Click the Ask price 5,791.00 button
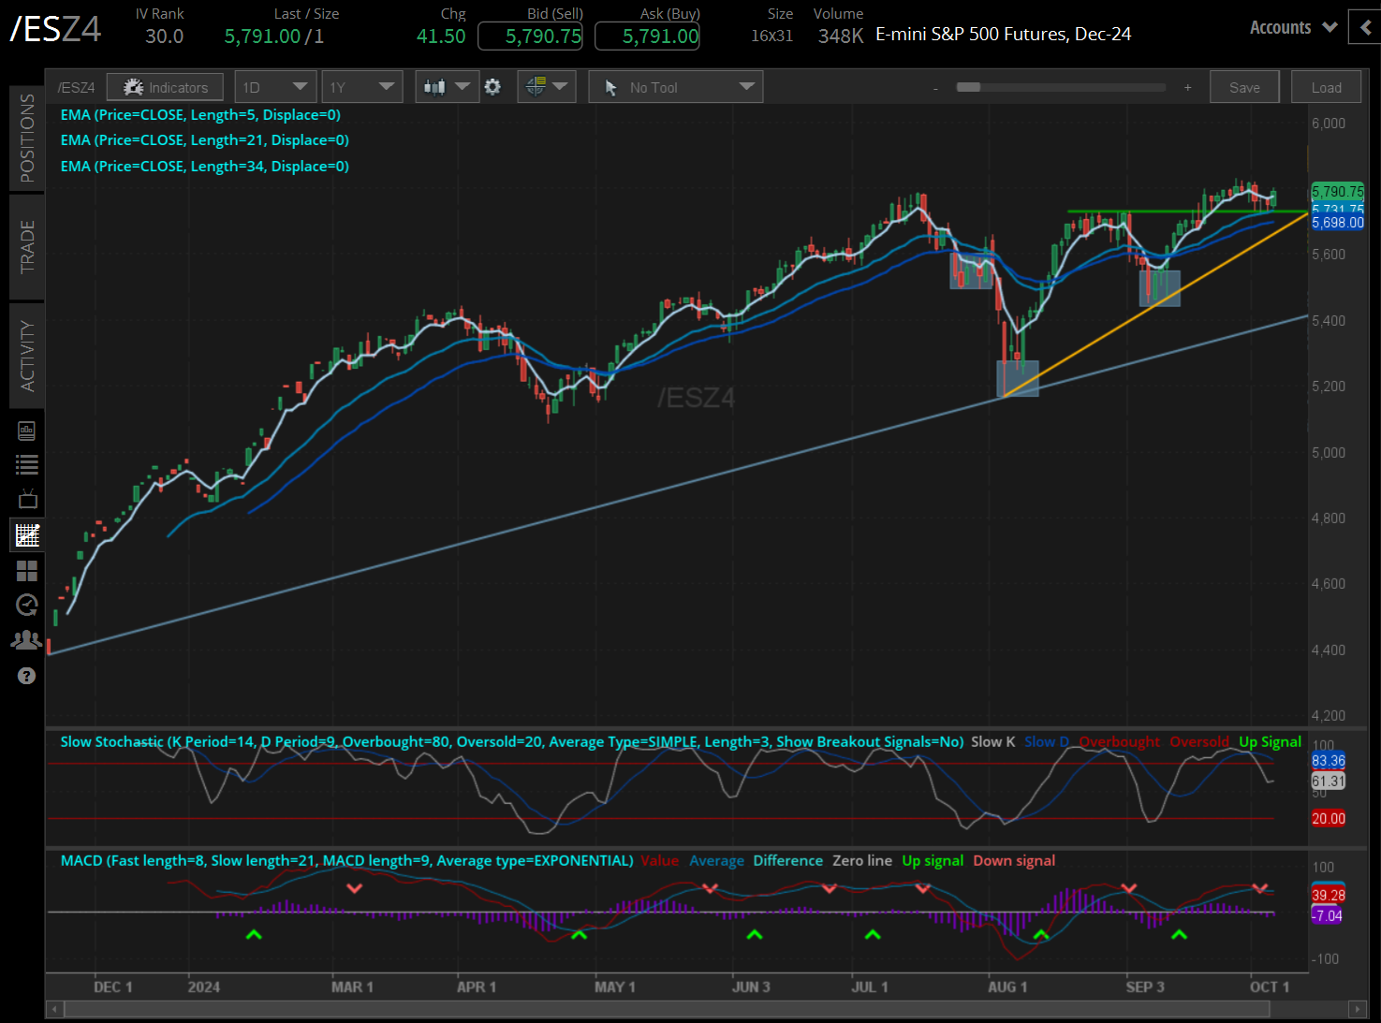Image resolution: width=1381 pixels, height=1023 pixels. (647, 36)
